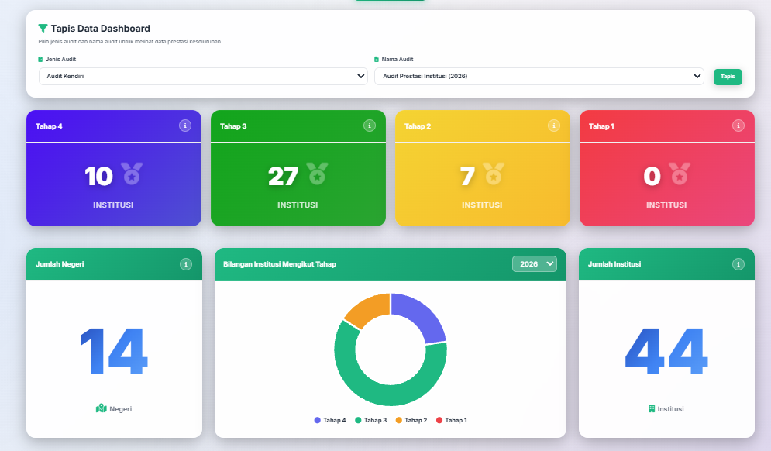Click the filter description subtitle text

(x=129, y=41)
